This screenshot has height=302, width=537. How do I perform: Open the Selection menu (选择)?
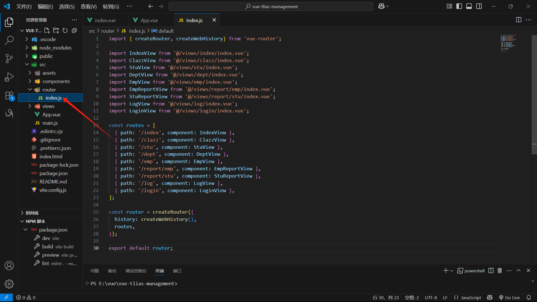coord(67,6)
